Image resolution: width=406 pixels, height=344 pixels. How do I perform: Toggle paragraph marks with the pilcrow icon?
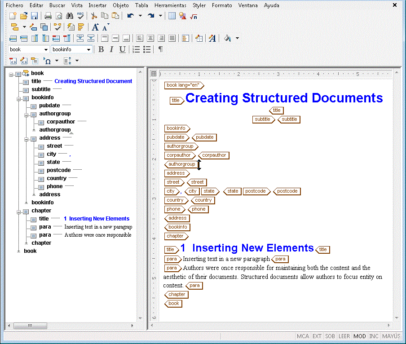tap(160, 49)
